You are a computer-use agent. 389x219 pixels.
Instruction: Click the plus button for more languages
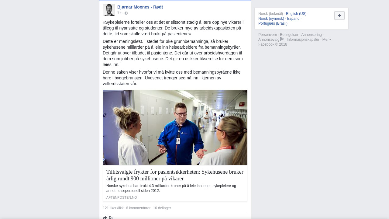point(339,16)
